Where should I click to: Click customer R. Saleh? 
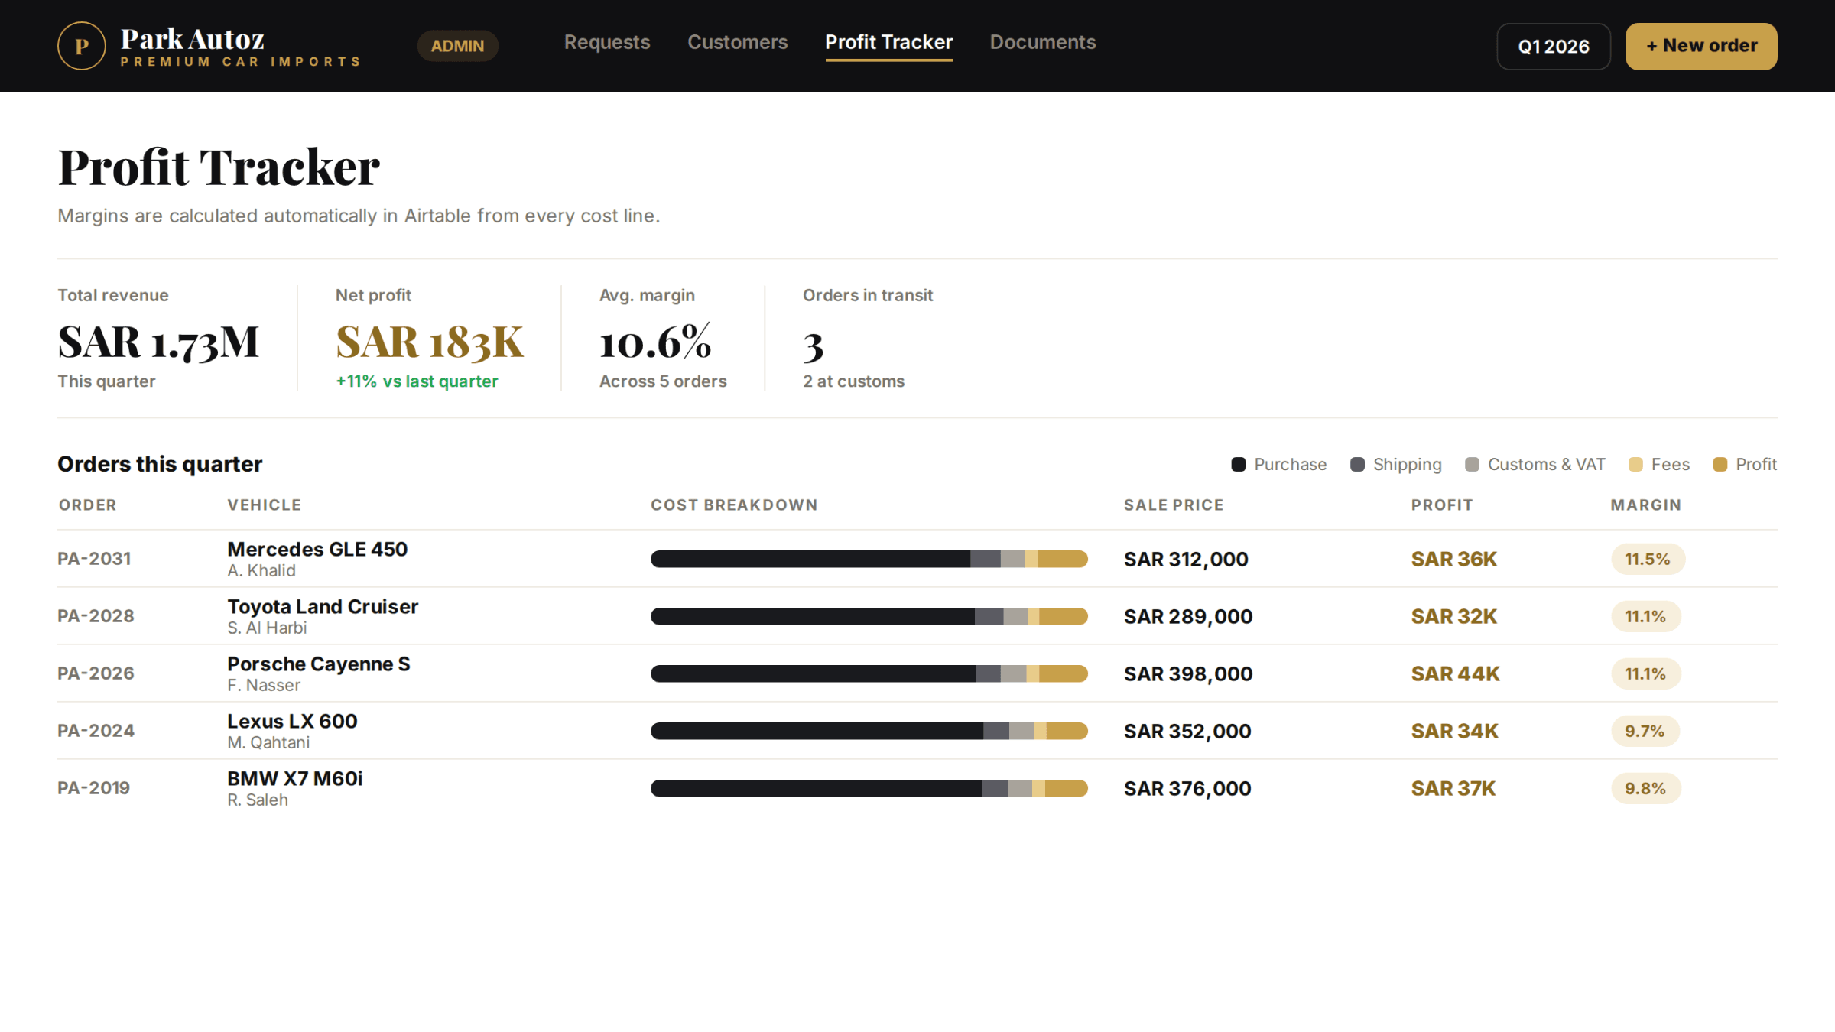pyautogui.click(x=258, y=800)
